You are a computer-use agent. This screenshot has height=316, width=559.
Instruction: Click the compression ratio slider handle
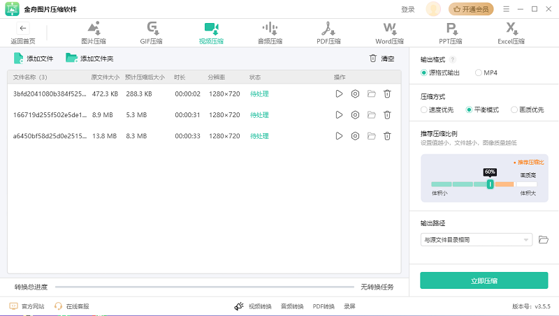pyautogui.click(x=490, y=184)
